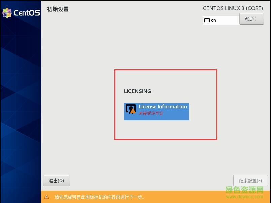The height and width of the screenshot is (203, 271).
Task: Open the License Information spoke icon
Action: [x=130, y=109]
